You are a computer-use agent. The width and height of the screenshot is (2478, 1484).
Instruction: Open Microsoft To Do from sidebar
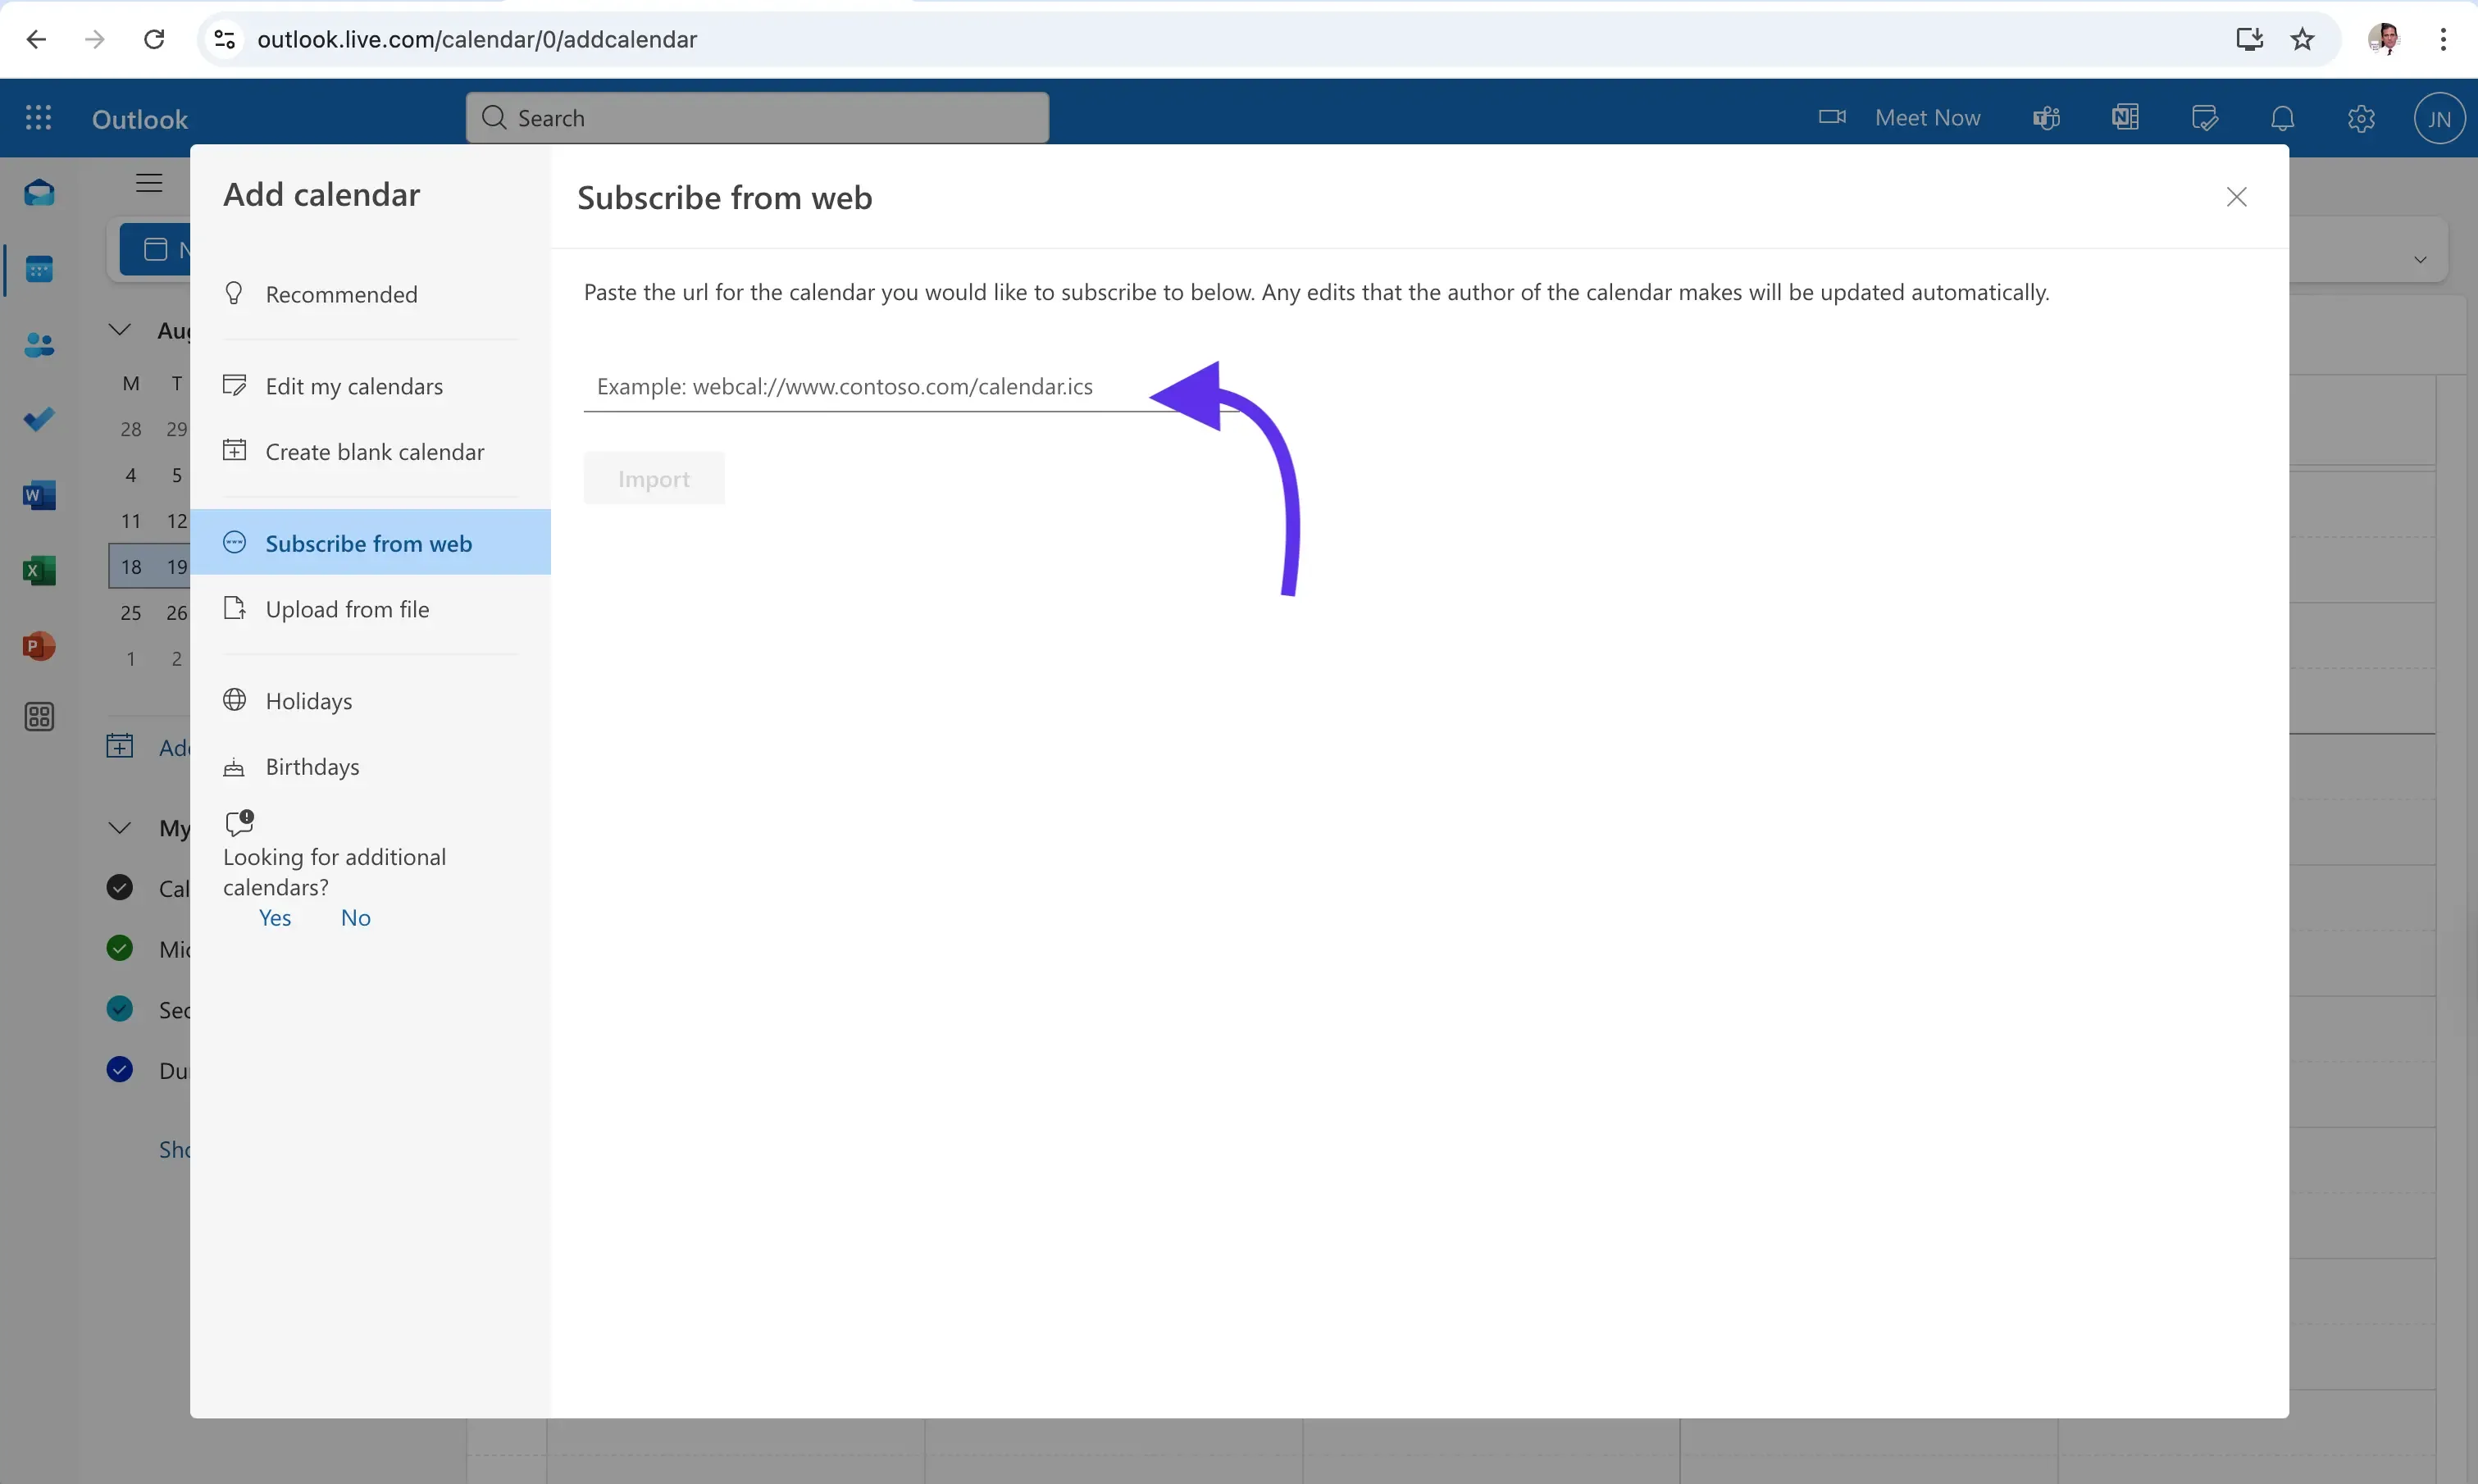coord(39,418)
